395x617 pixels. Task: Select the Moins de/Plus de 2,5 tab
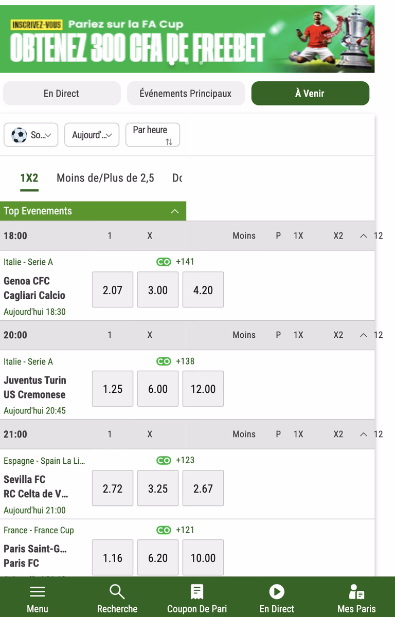[x=105, y=178]
